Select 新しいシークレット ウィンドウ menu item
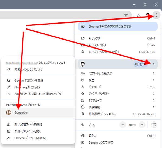Viewport: 162px width, 148px height. (x=118, y=52)
